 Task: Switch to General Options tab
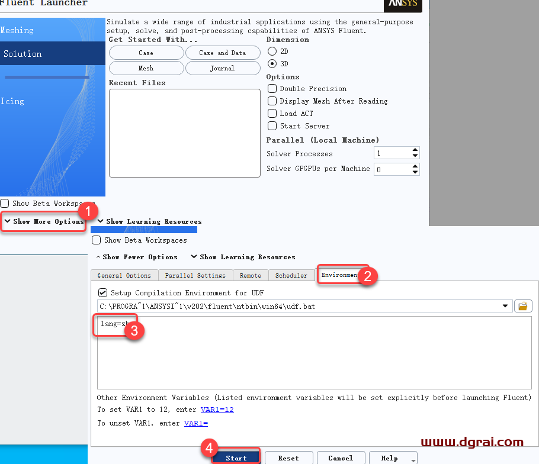click(x=124, y=275)
